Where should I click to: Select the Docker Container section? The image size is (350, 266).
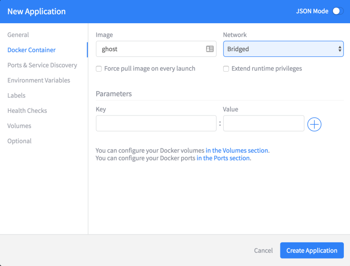point(31,50)
